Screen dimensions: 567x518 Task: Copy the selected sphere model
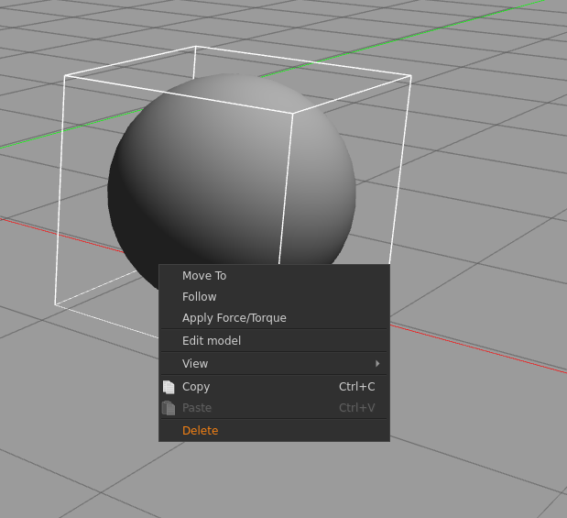pos(274,387)
